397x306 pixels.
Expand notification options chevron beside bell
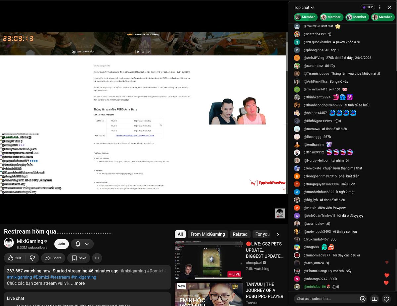87,244
